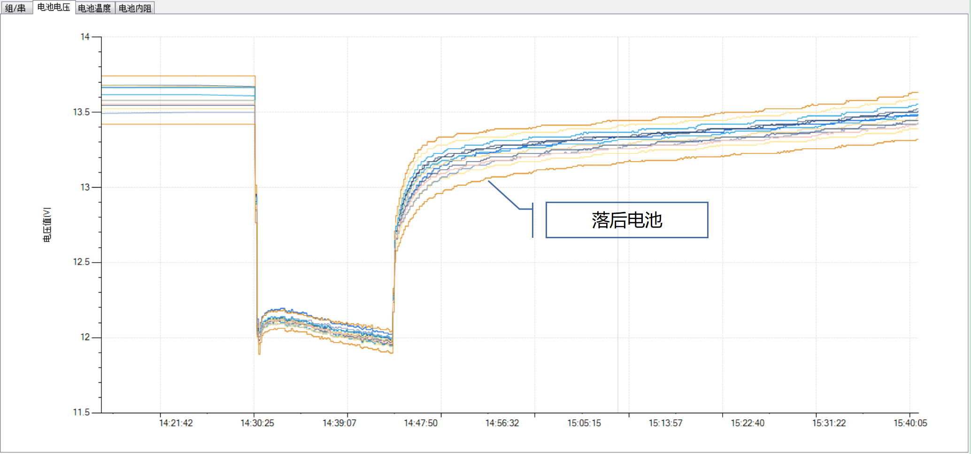Open the 电池温度 tab
Viewport: 971px width, 454px height.
pos(94,8)
